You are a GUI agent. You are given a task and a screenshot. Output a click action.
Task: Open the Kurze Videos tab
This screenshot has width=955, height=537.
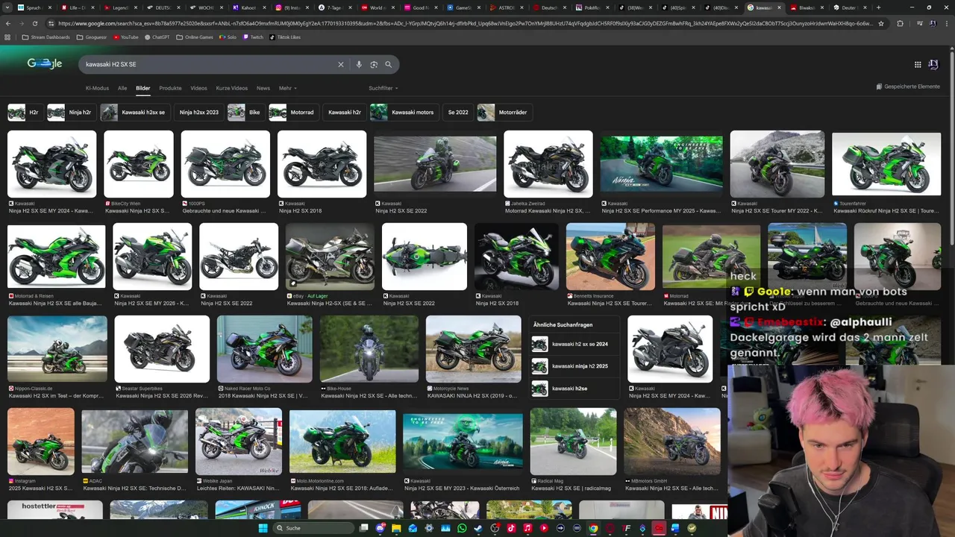click(x=231, y=88)
